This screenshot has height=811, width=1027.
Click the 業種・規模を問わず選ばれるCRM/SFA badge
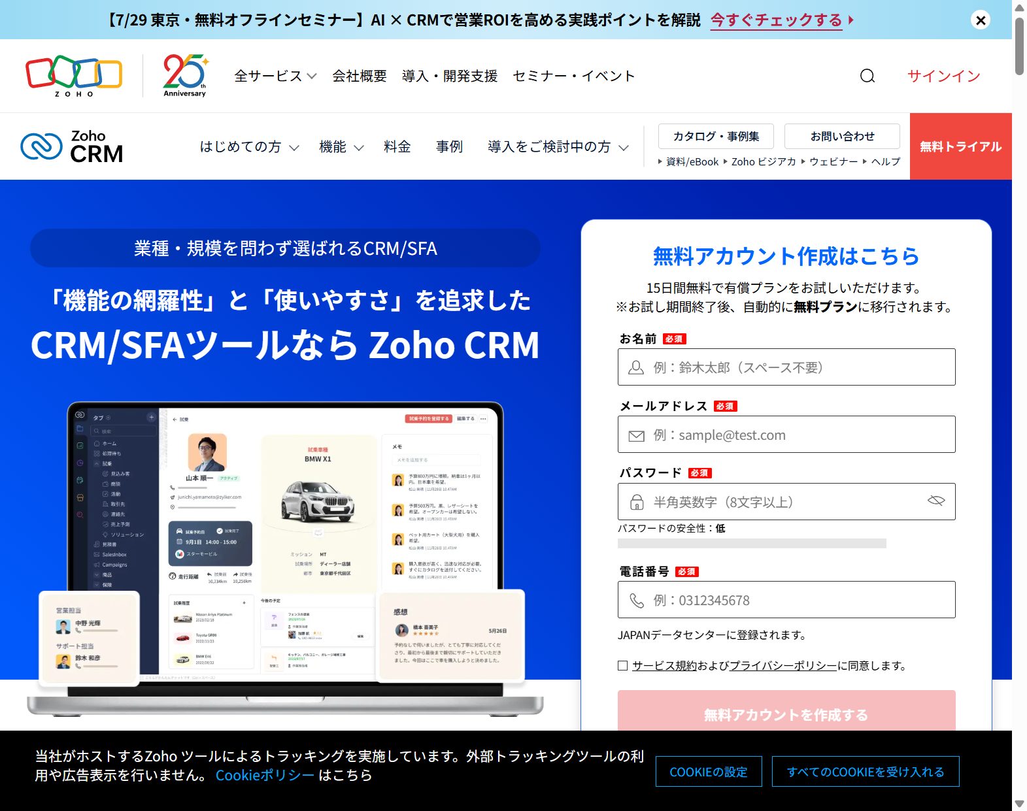[x=286, y=248]
